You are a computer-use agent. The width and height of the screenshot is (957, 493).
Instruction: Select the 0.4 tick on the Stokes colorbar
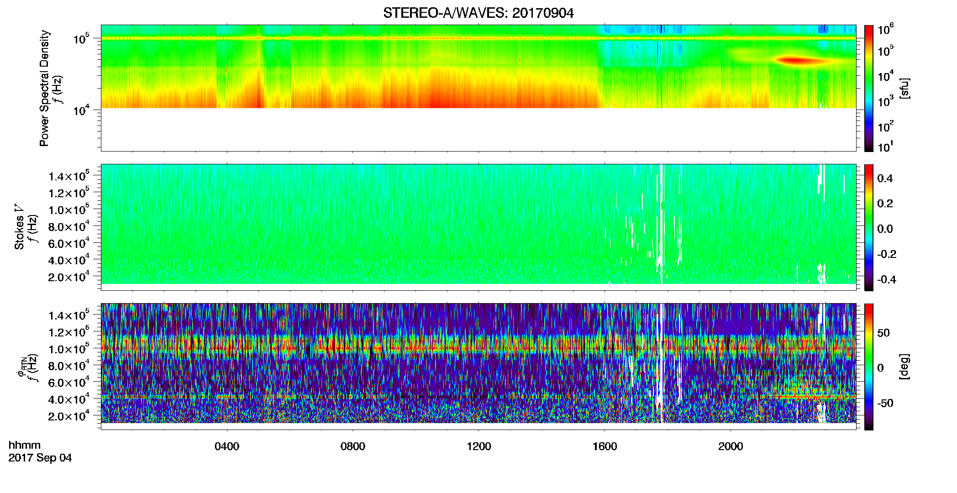pyautogui.click(x=885, y=178)
